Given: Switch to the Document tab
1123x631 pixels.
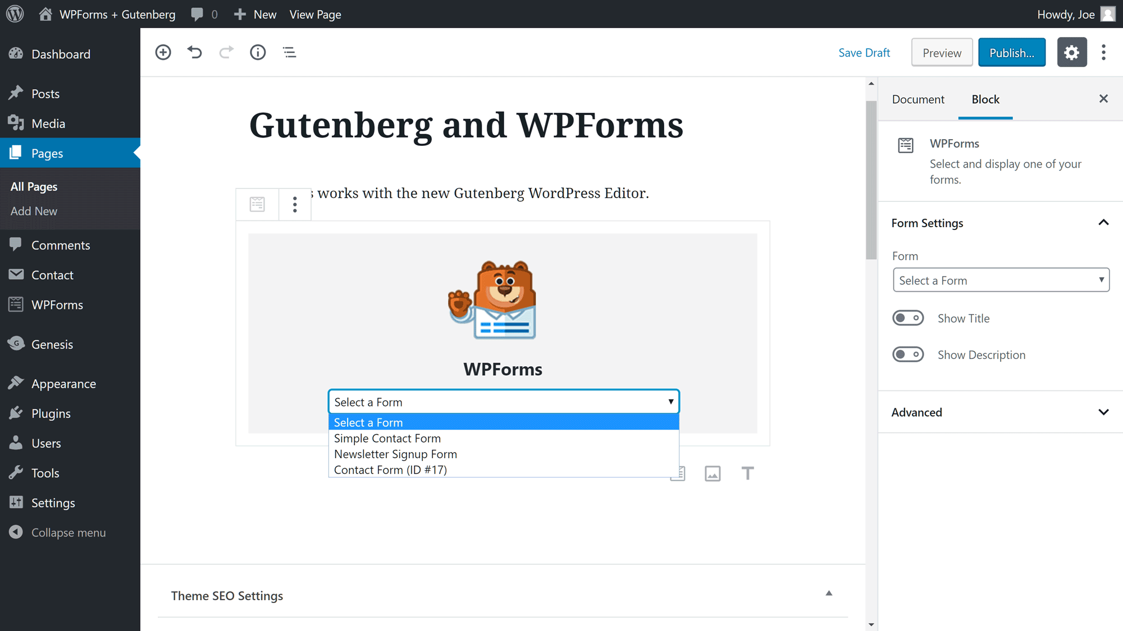Looking at the screenshot, I should (918, 99).
